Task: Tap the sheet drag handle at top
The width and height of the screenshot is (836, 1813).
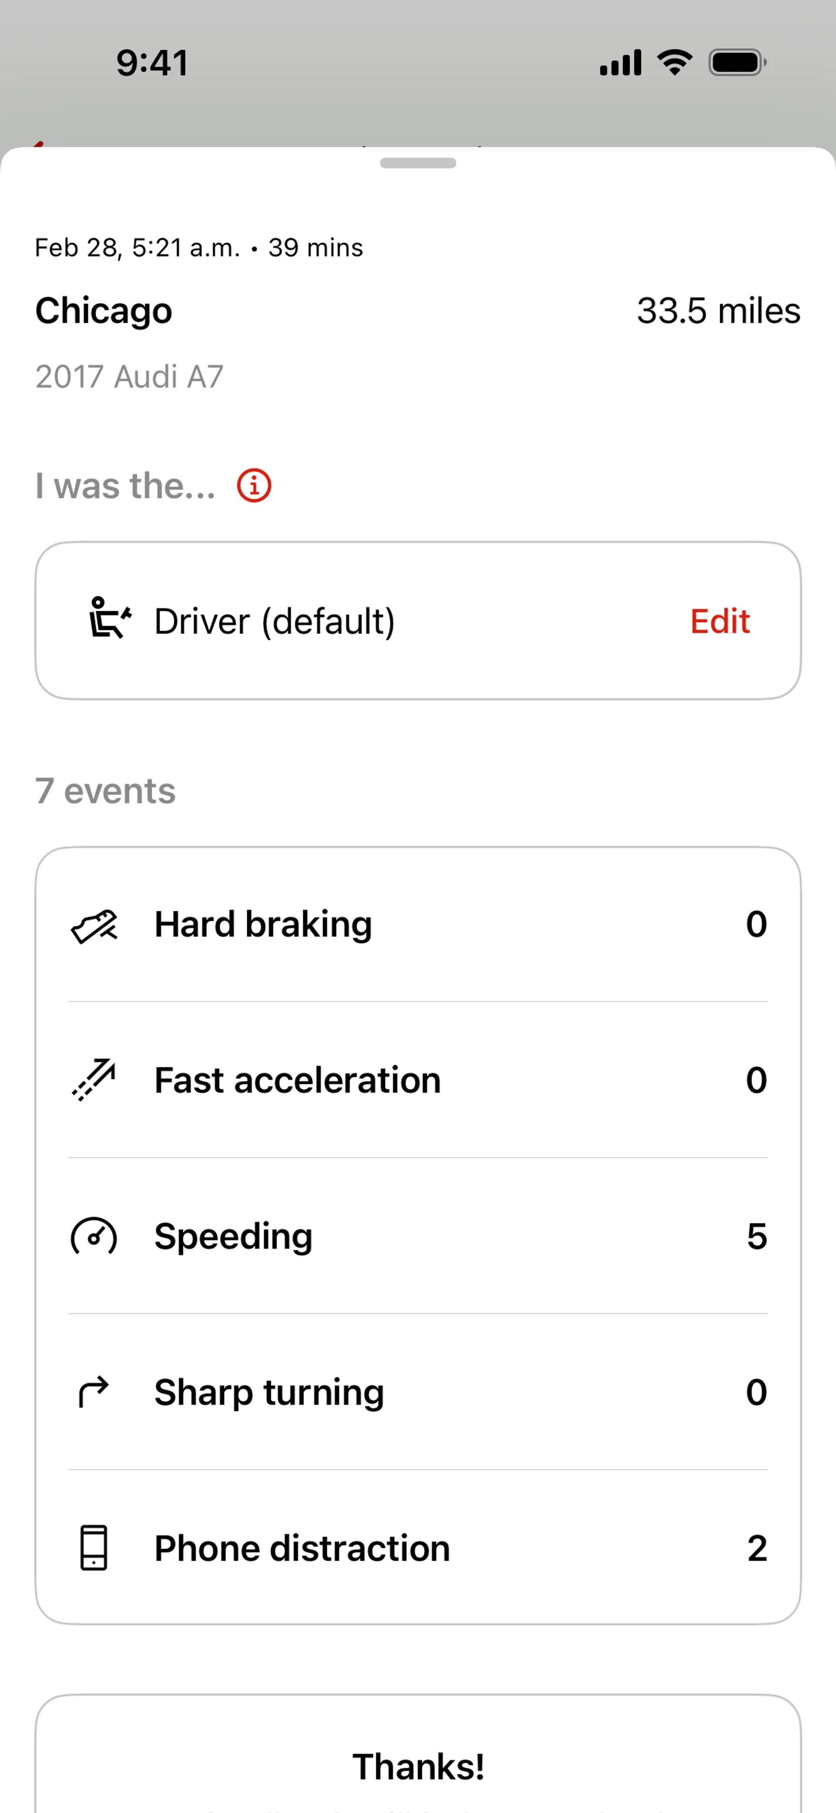Action: (418, 163)
